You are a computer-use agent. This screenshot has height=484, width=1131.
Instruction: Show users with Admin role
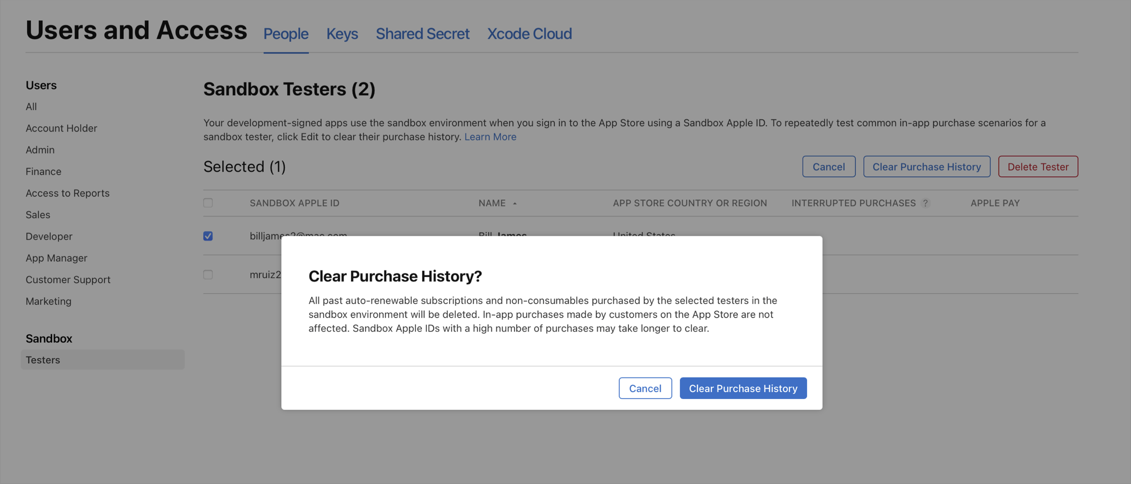40,150
